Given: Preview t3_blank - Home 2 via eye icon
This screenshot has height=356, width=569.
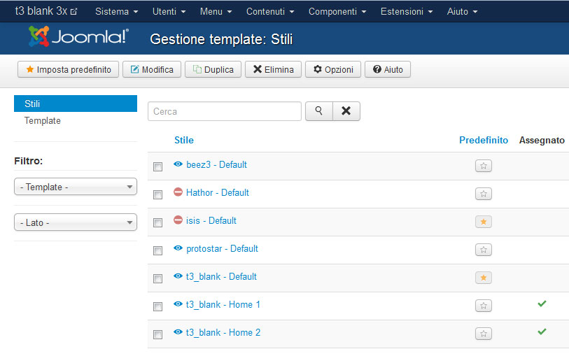Looking at the screenshot, I should tap(178, 332).
